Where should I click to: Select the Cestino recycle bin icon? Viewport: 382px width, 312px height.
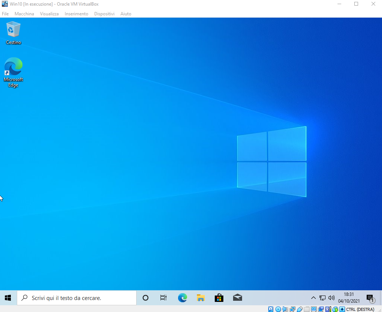(x=13, y=33)
